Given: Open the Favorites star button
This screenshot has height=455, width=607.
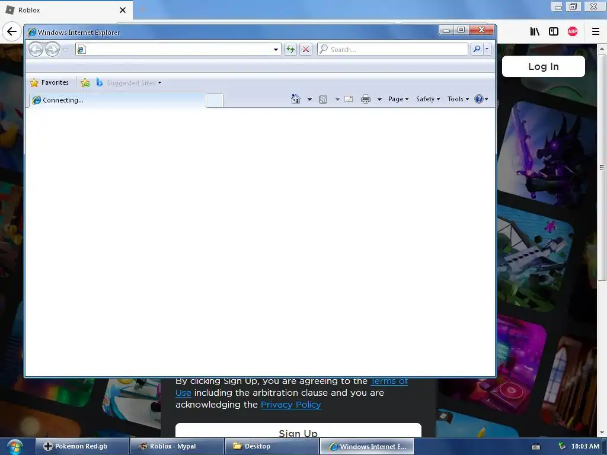Looking at the screenshot, I should (49, 82).
